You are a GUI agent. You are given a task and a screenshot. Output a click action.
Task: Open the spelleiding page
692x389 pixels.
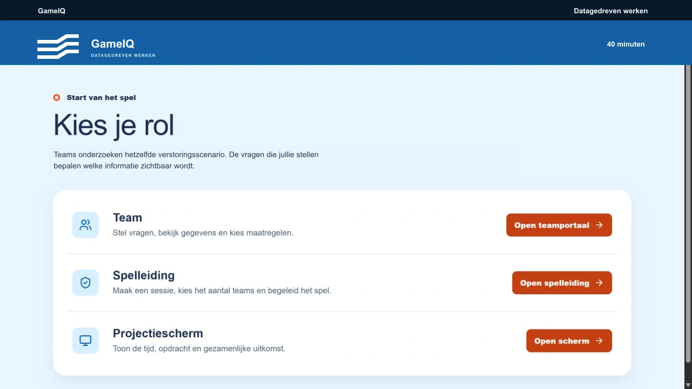click(562, 283)
